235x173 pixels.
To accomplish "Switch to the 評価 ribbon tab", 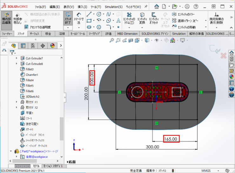I will 108,34.
